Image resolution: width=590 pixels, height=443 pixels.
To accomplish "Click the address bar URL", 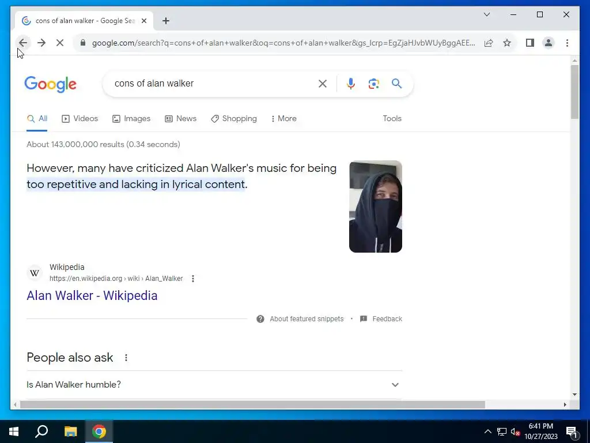I will point(283,43).
